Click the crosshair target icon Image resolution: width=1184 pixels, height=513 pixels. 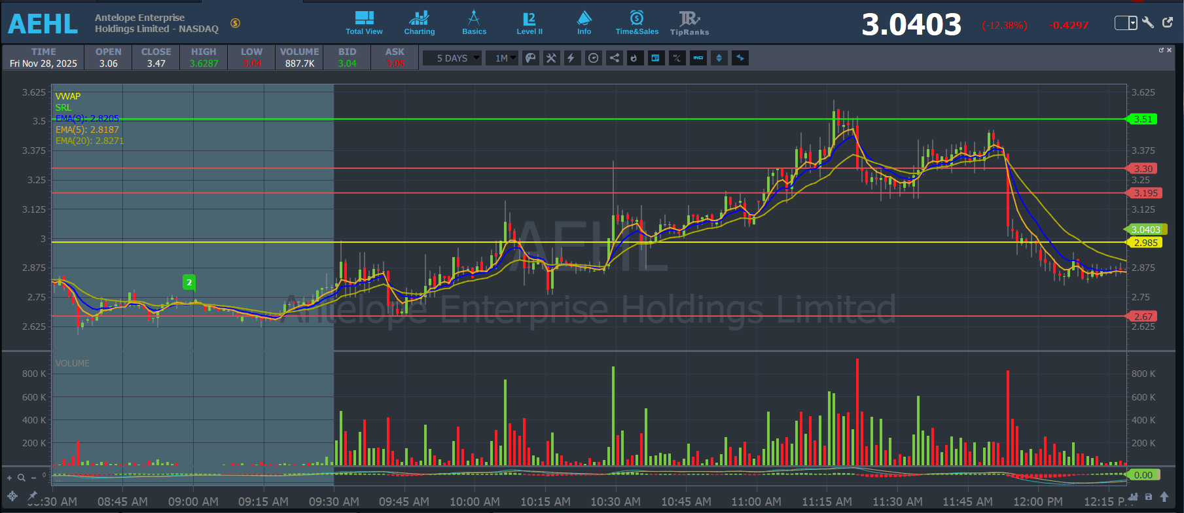[x=12, y=496]
